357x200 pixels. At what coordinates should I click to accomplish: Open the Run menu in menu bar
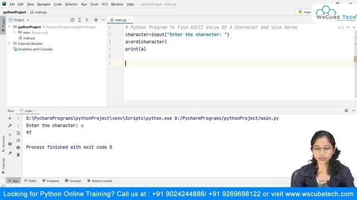(84, 4)
